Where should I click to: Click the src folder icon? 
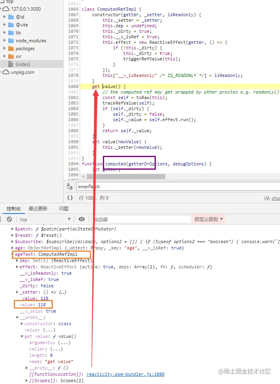[x=11, y=56]
